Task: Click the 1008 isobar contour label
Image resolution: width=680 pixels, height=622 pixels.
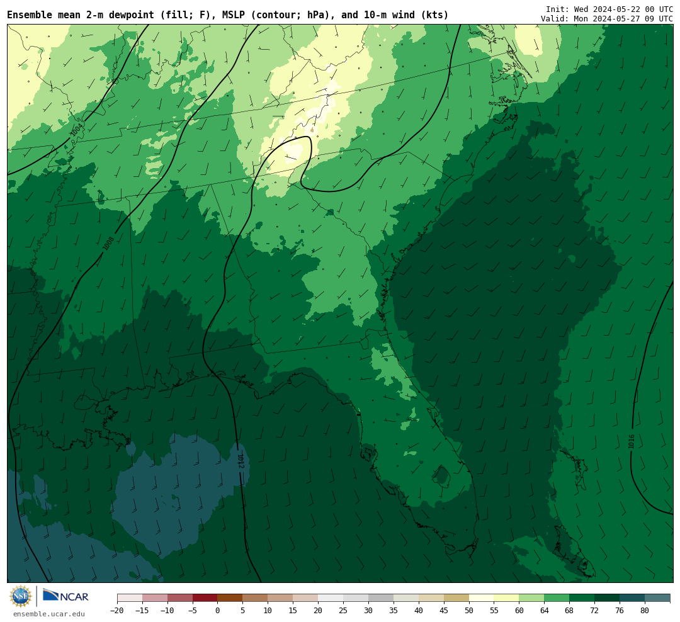Action: tap(108, 243)
